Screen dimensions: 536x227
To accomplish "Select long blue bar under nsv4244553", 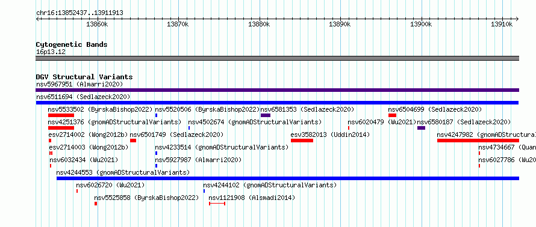I will click(288, 178).
